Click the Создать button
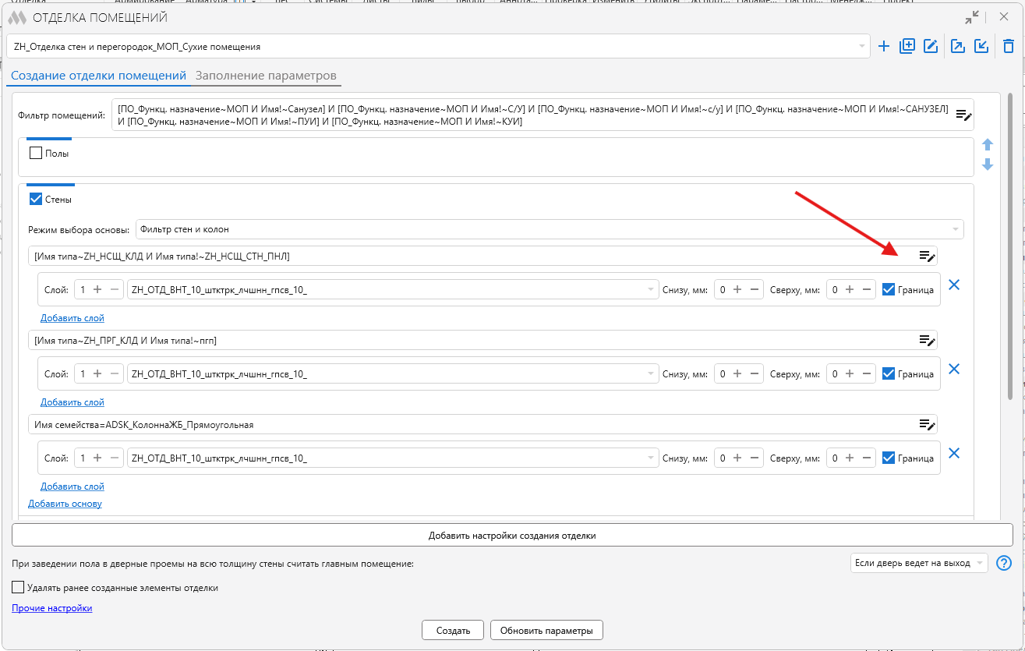Viewport: 1025px width, 651px height. click(453, 630)
